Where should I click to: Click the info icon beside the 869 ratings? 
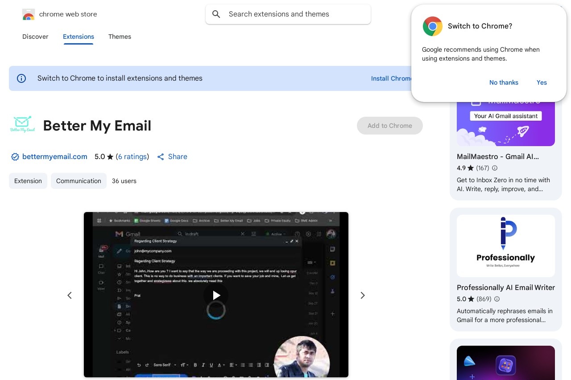pos(497,299)
